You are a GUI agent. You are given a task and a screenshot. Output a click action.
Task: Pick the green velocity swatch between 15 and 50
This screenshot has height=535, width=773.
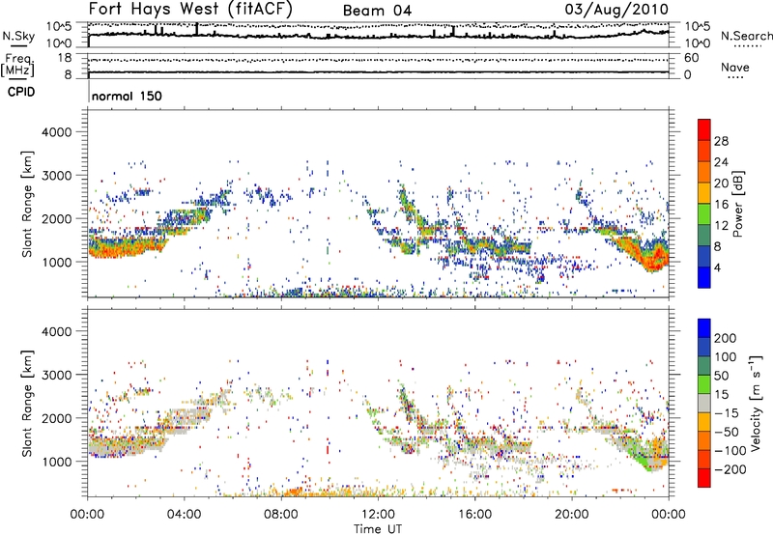click(x=704, y=384)
